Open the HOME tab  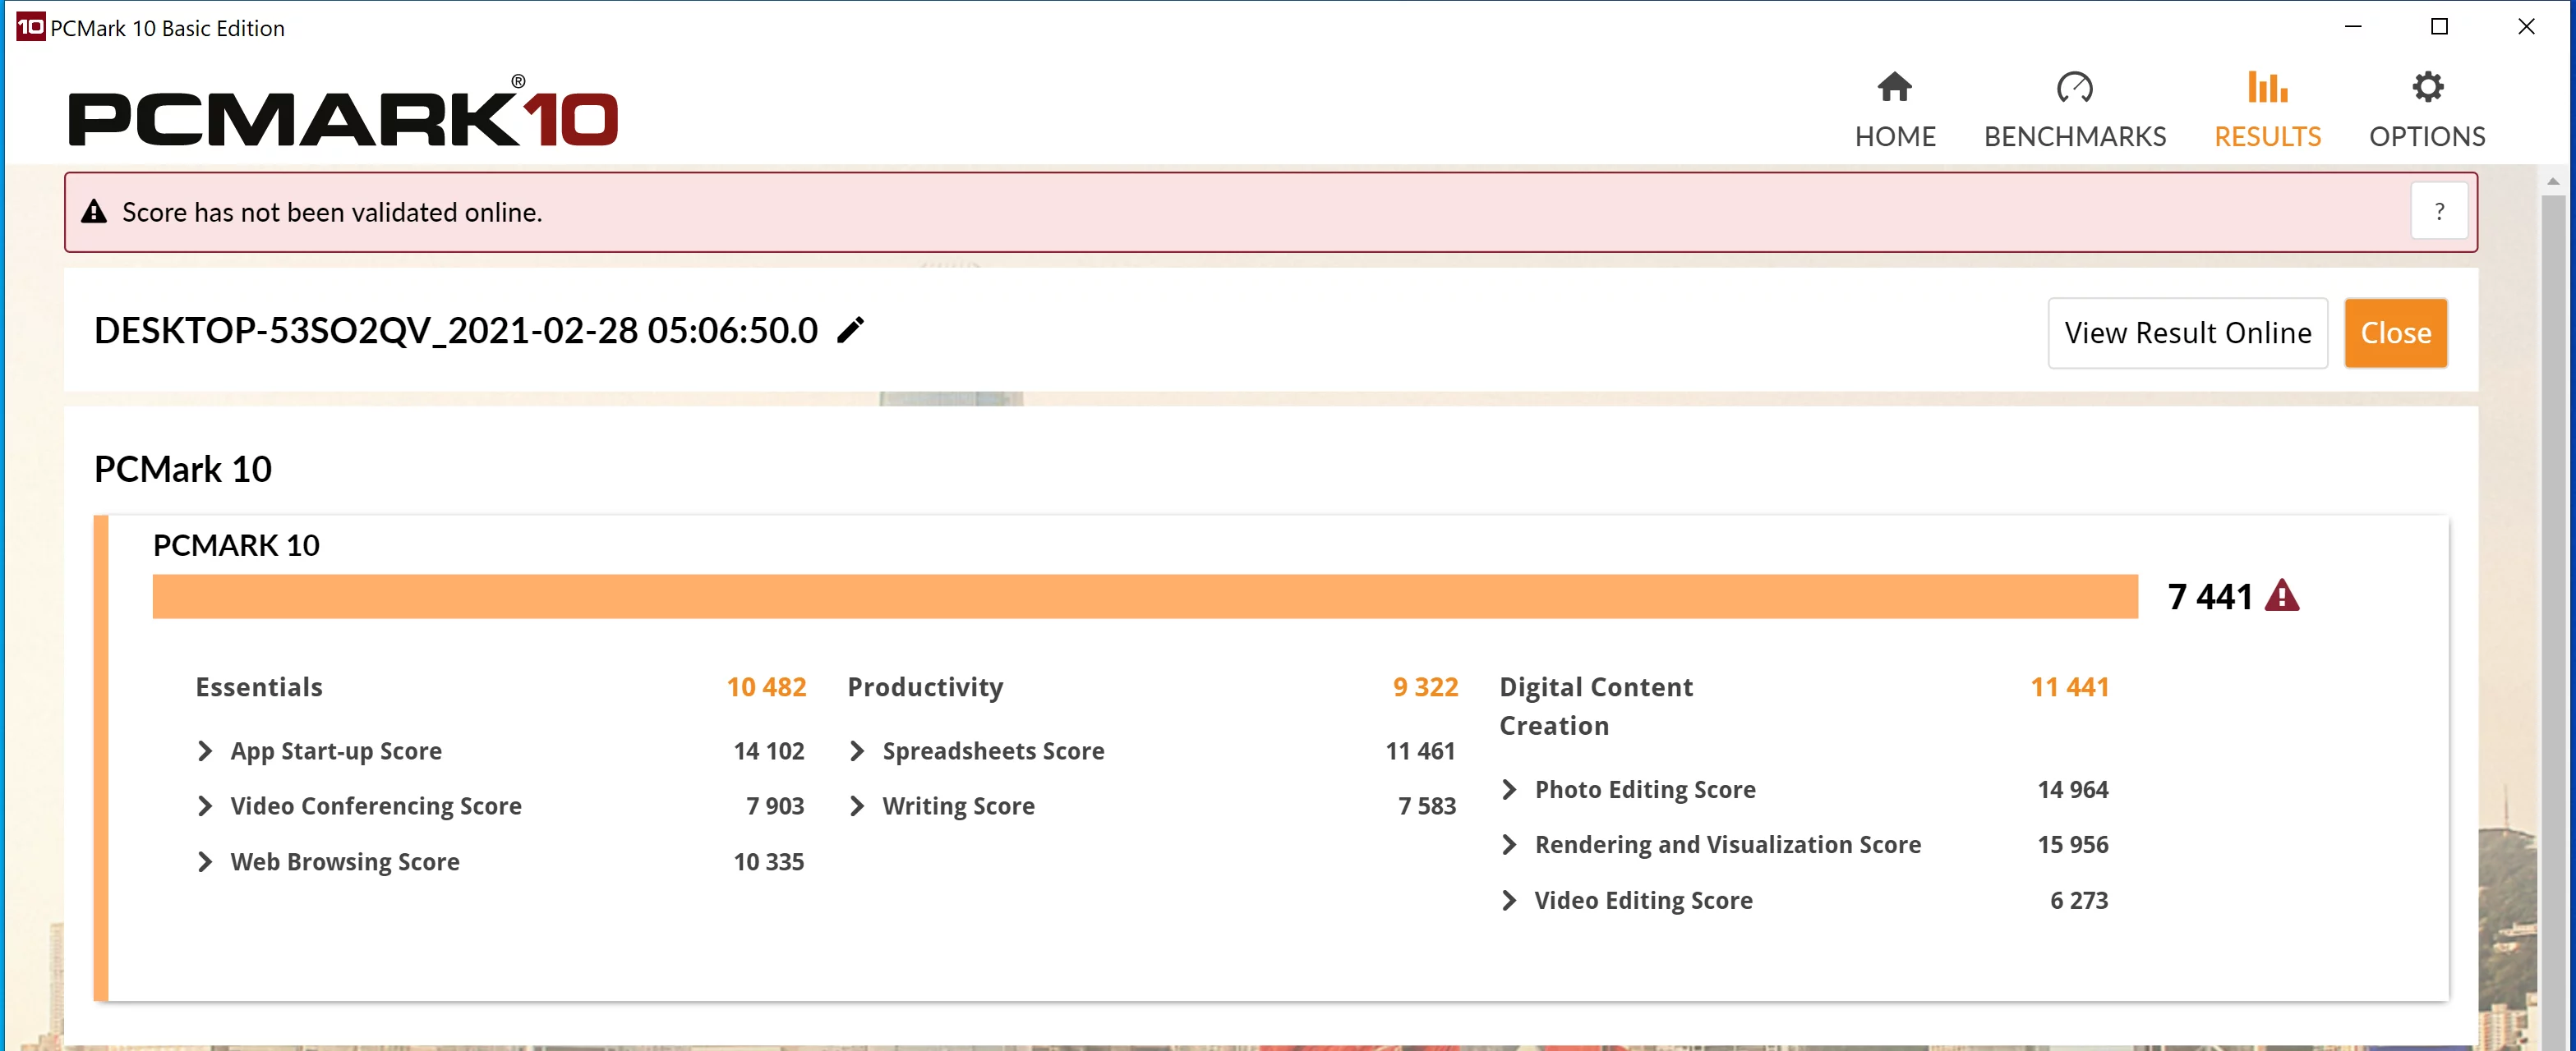(x=1894, y=110)
